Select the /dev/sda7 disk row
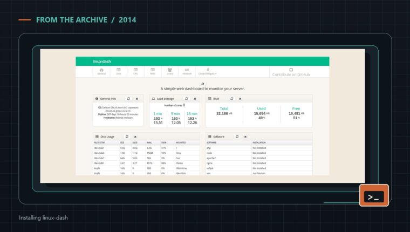Image resolution: width=410 pixels, height=232 pixels. [146, 158]
